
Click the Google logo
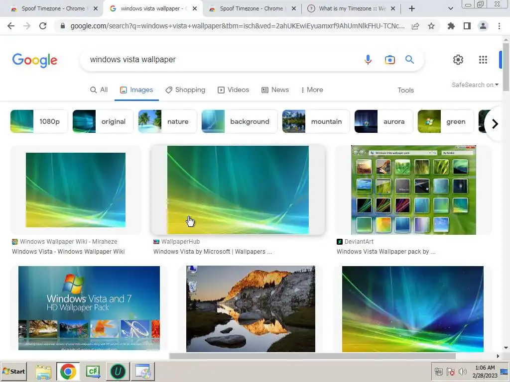coord(35,60)
